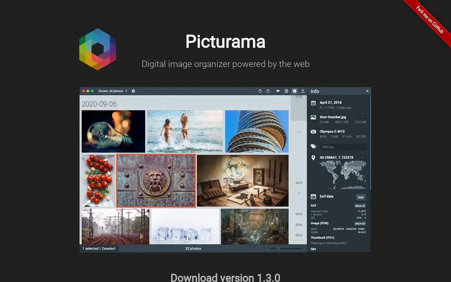Screen dimensions: 451x282
Task: Click the Exif data table icon
Action: (x=314, y=197)
